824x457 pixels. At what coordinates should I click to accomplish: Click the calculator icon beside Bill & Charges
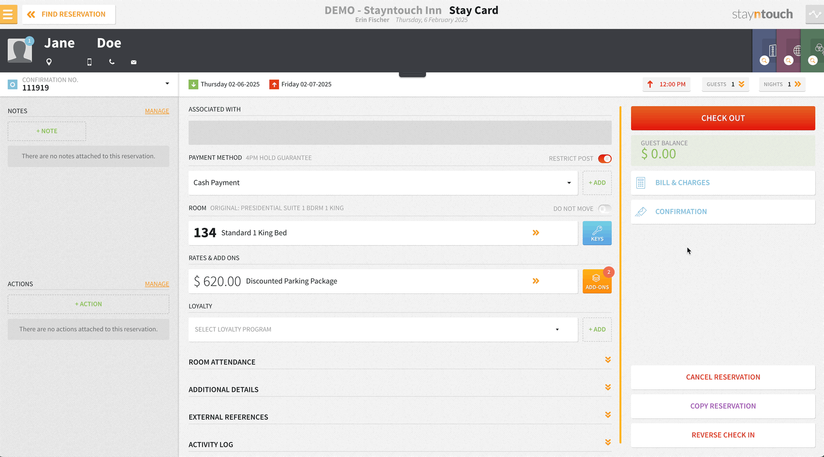[x=641, y=183]
